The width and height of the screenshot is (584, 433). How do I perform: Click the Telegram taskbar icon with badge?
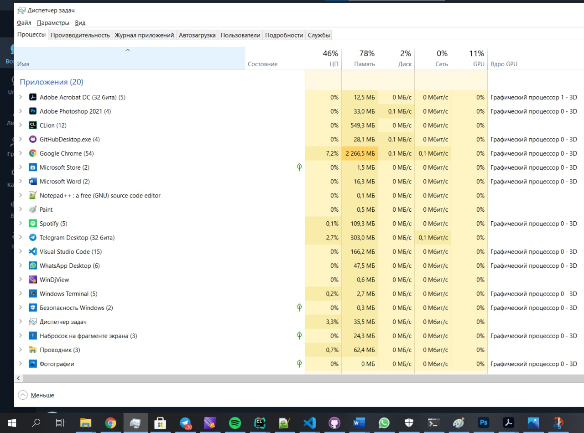pyautogui.click(x=185, y=423)
